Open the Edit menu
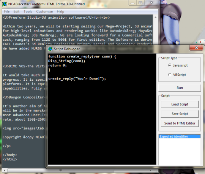The width and height of the screenshot is (205, 174). click(16, 11)
